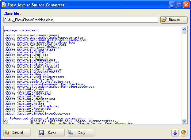Image resolution: width=191 pixels, height=140 pixels.
Task: Click 'import java.awt.PrintGraphics;' line
Action: pyautogui.click(x=32, y=106)
